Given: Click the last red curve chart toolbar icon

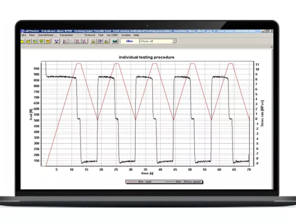Looking at the screenshot, I should point(84,41).
